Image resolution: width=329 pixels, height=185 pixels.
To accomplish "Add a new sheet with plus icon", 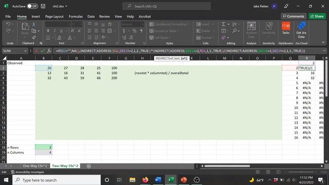I will pyautogui.click(x=89, y=166).
